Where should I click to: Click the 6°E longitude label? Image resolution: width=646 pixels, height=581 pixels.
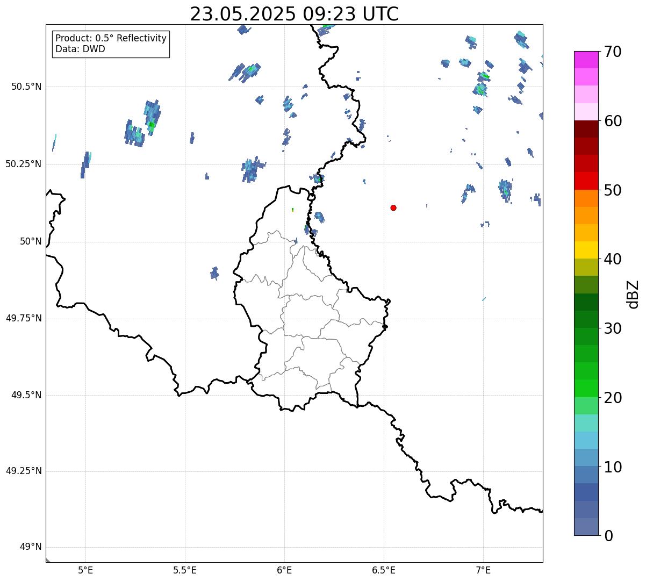pos(284,570)
